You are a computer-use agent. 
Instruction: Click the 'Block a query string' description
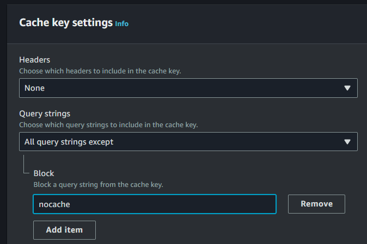coord(98,184)
